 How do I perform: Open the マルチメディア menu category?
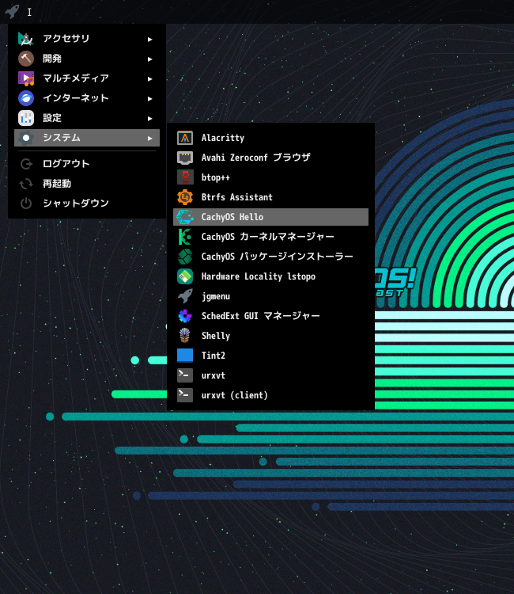point(87,78)
